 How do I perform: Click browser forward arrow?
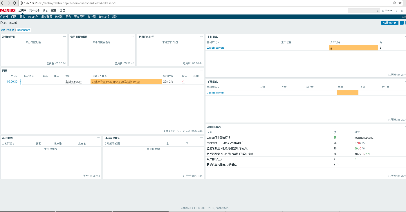click(x=9, y=3)
